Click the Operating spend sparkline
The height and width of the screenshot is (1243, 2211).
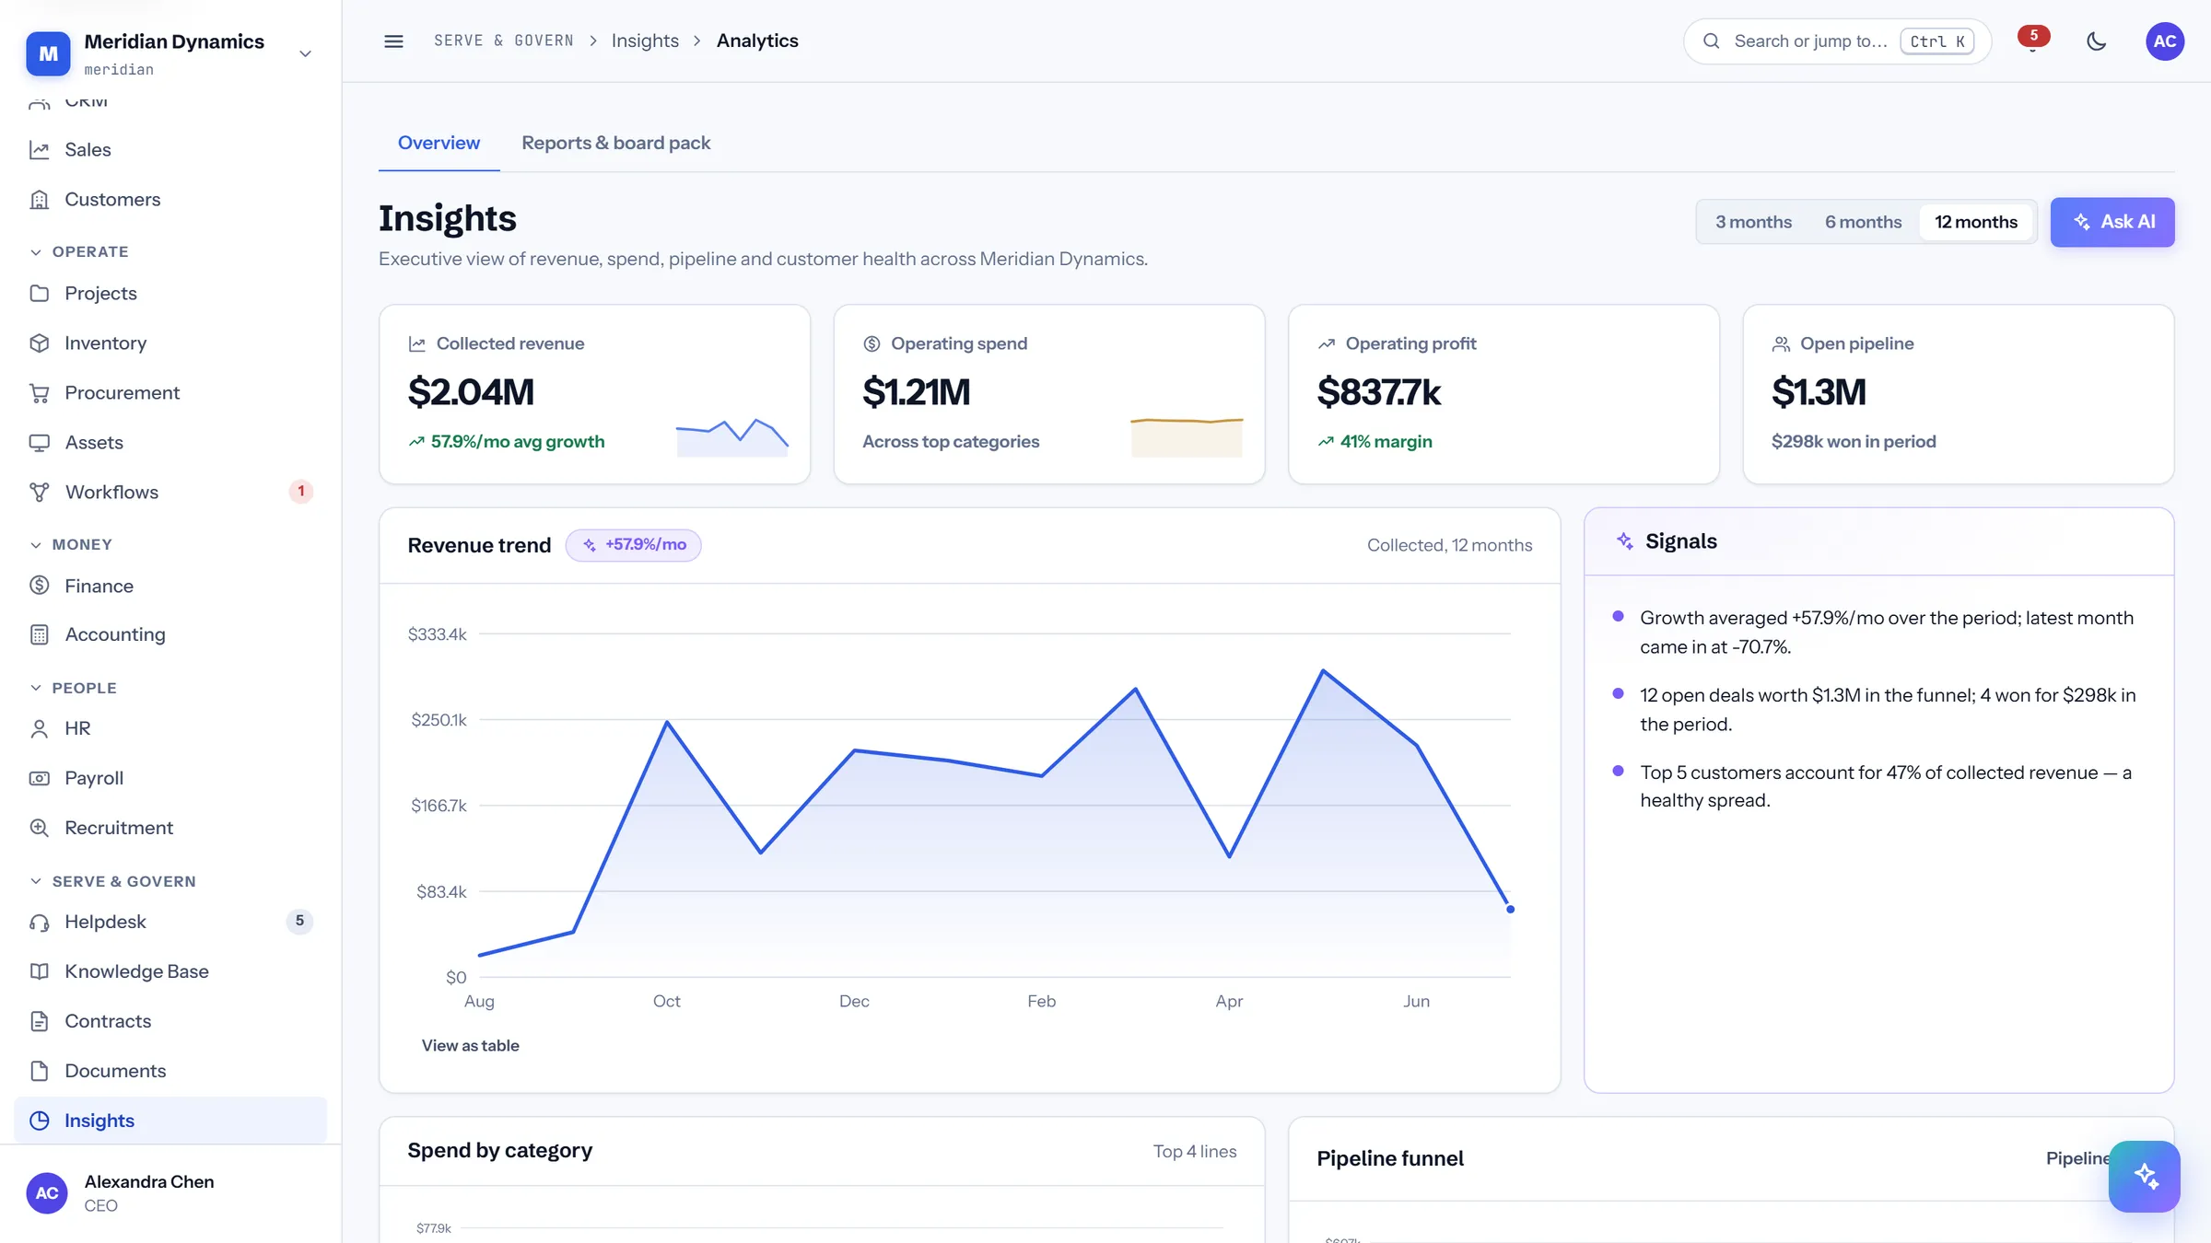pos(1187,437)
